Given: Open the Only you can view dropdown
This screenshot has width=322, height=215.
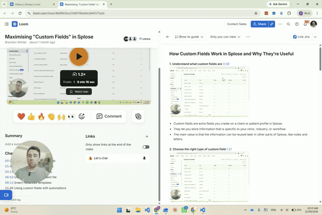Looking at the screenshot, I should [x=225, y=37].
